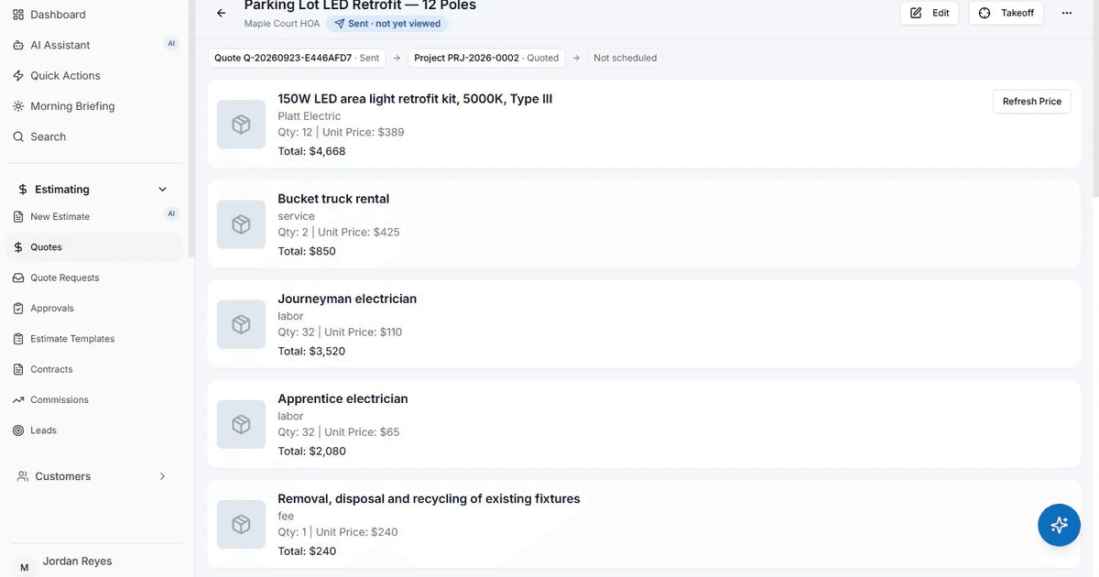This screenshot has height=577, width=1099.
Task: Click the 'Total: $4,668' line
Action: tap(311, 151)
